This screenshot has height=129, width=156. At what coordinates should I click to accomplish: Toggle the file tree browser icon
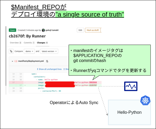point(11,51)
